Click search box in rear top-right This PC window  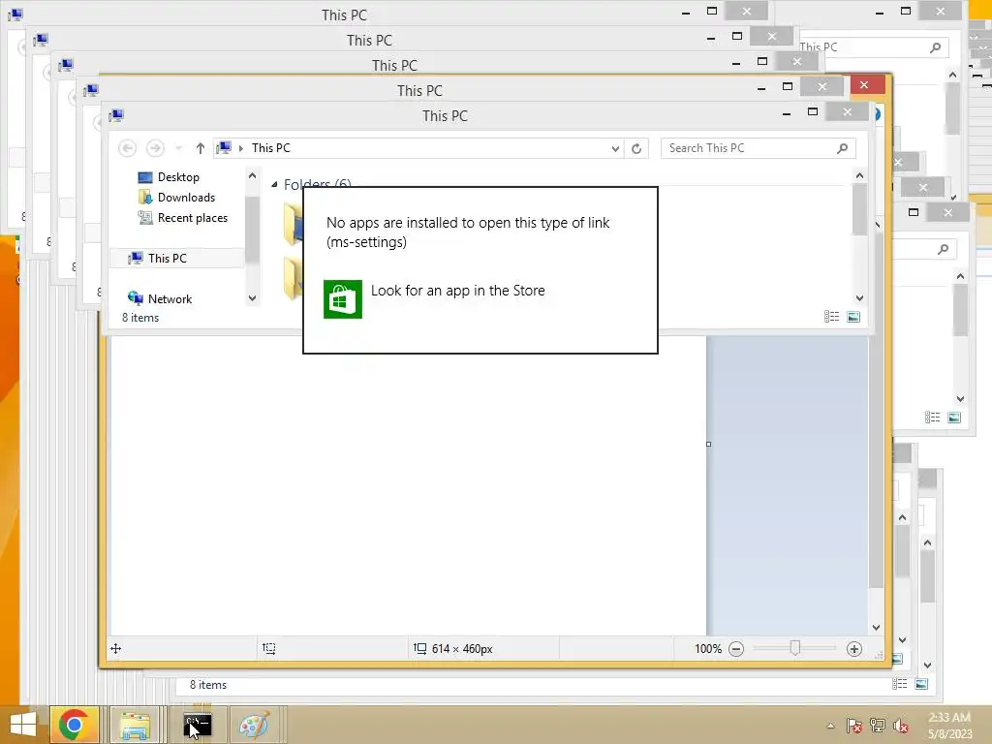(x=873, y=47)
